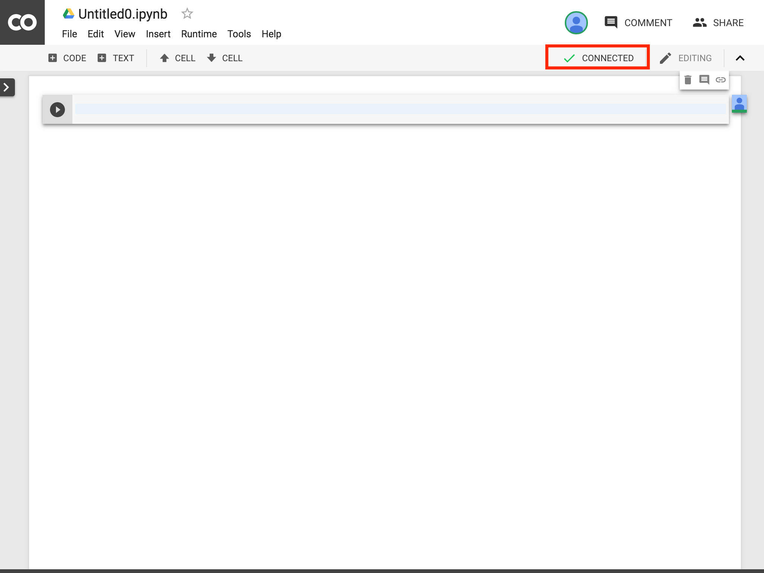Collapse the header with the chevron
The height and width of the screenshot is (573, 764).
pos(740,58)
